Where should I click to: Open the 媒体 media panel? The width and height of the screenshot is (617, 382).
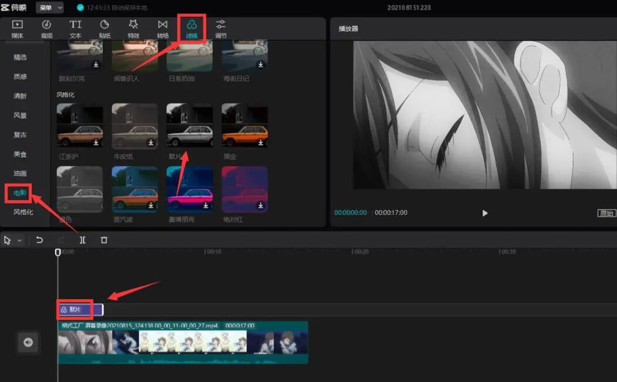17,29
